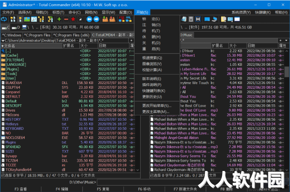The image size is (290, 192).
Task: Select the HISTORY TXT file
Action: click(67, 120)
